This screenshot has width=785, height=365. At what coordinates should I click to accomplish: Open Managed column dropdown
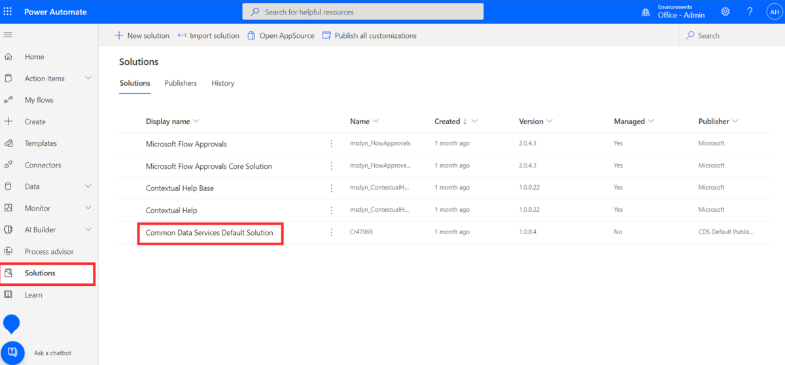652,121
